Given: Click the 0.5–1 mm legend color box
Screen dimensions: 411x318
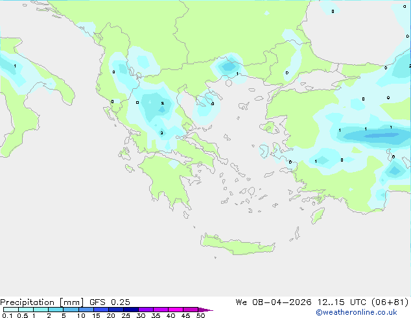Looking at the screenshot, I should (26, 310).
